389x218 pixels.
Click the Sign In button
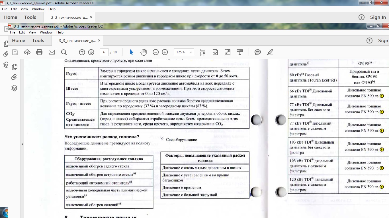378,17
